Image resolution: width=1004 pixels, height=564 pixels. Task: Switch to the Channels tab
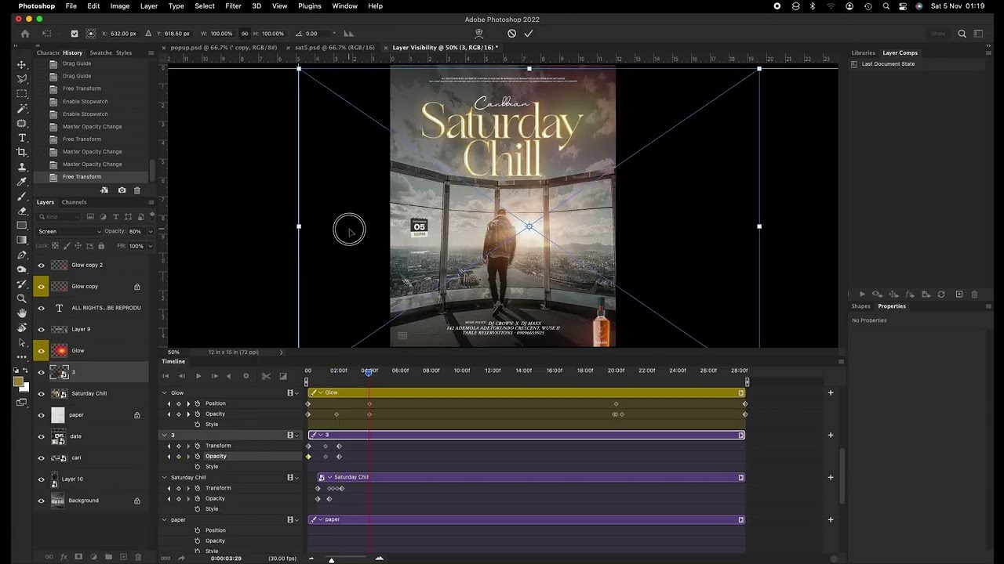pos(75,202)
